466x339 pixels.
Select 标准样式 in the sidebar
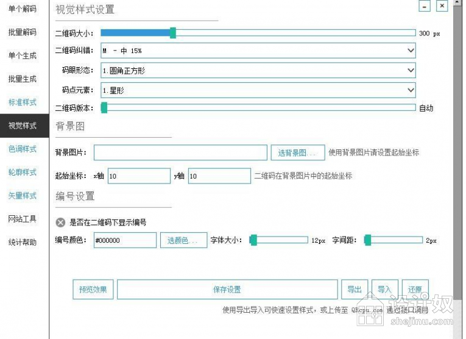click(x=23, y=102)
